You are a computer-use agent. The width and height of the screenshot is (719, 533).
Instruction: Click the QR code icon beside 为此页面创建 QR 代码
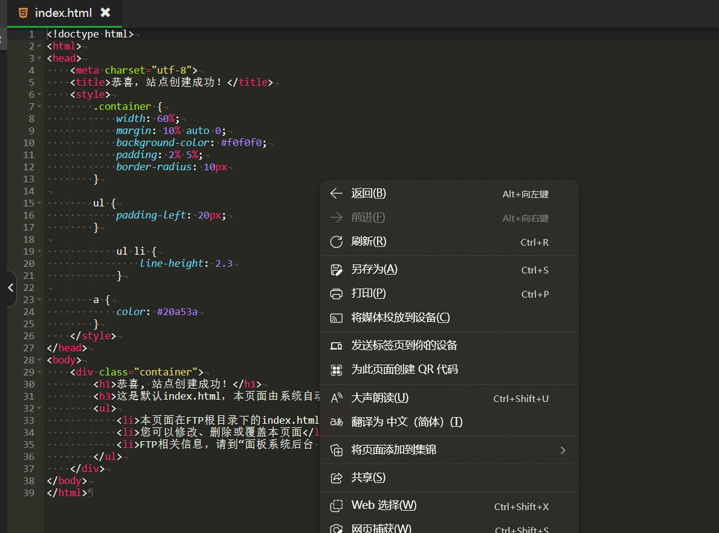336,370
